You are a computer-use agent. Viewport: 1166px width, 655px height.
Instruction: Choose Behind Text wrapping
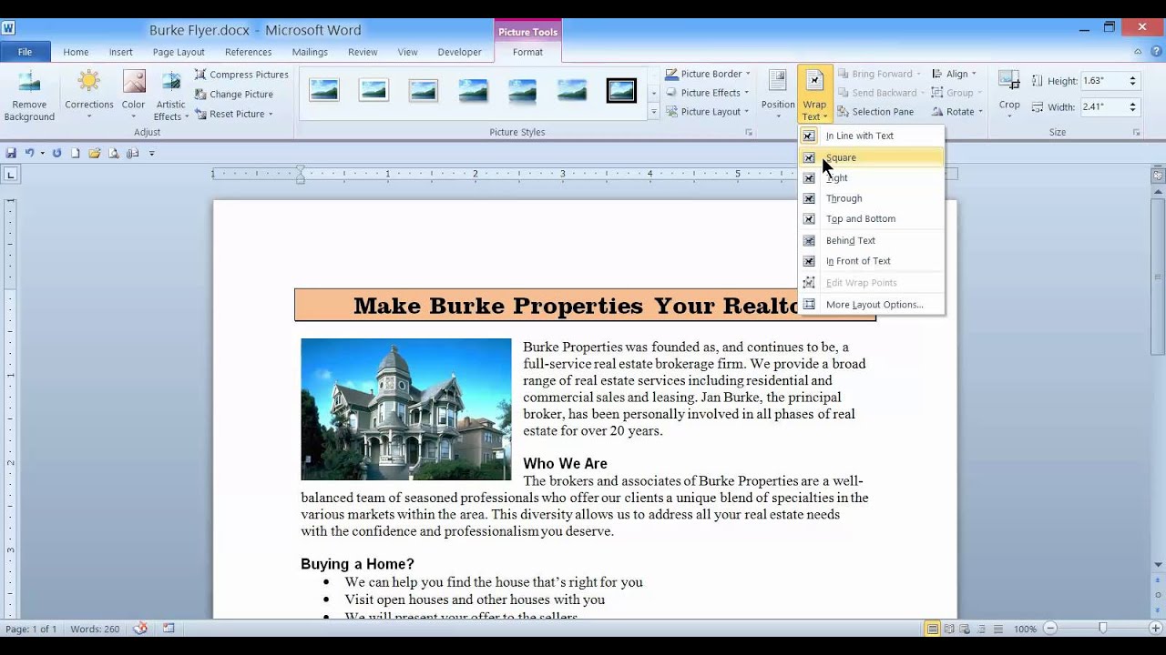[871, 240]
